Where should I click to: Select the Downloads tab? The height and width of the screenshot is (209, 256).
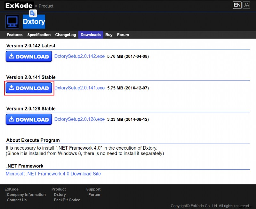coord(91,35)
